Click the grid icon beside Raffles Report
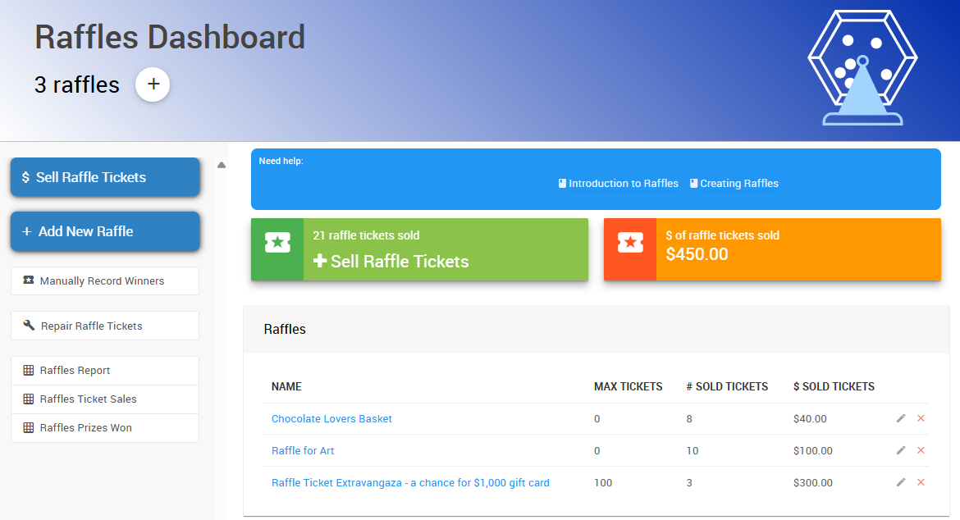Screen dimensions: 960x520 click(27, 371)
